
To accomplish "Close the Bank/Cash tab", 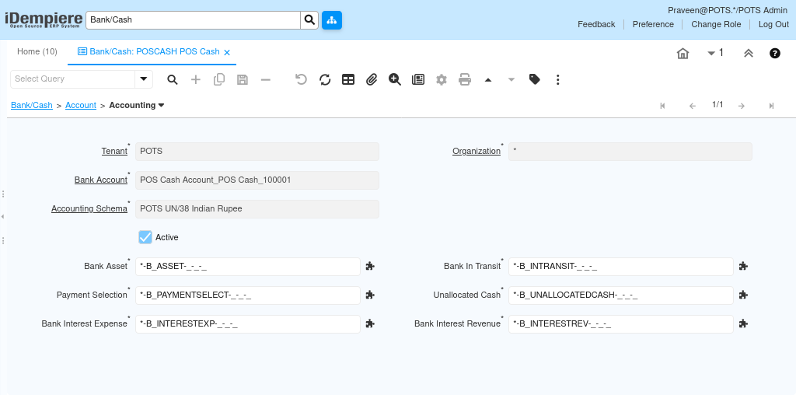I will coord(227,52).
